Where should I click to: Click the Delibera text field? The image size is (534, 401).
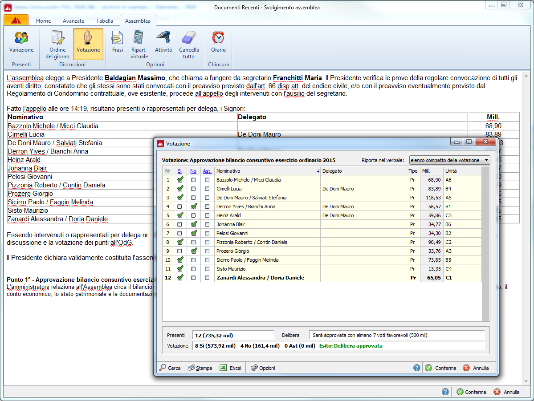tap(397, 335)
